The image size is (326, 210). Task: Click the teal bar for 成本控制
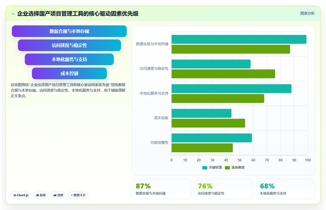pos(201,113)
